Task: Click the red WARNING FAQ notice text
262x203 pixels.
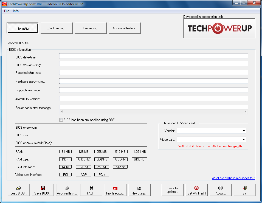Action: click(x=211, y=146)
